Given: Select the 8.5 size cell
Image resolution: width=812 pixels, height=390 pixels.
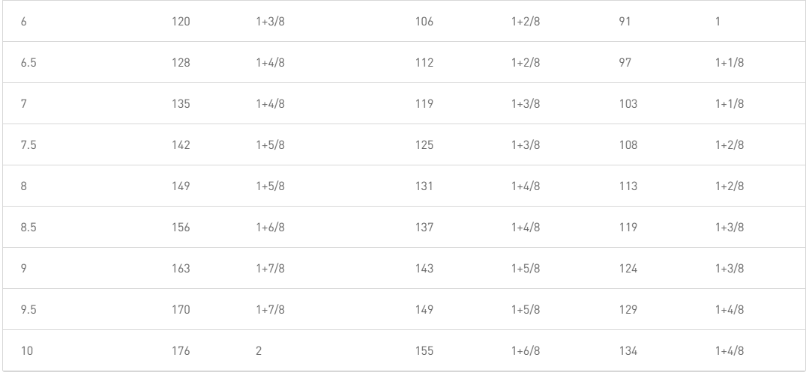Looking at the screenshot, I should 28,228.
